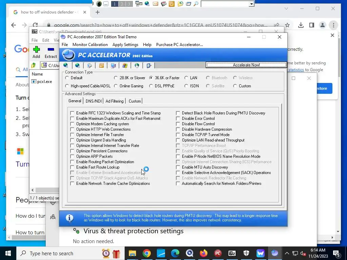Open the key icon tab in PC Accelerator
347x260 pixels.
click(x=101, y=65)
